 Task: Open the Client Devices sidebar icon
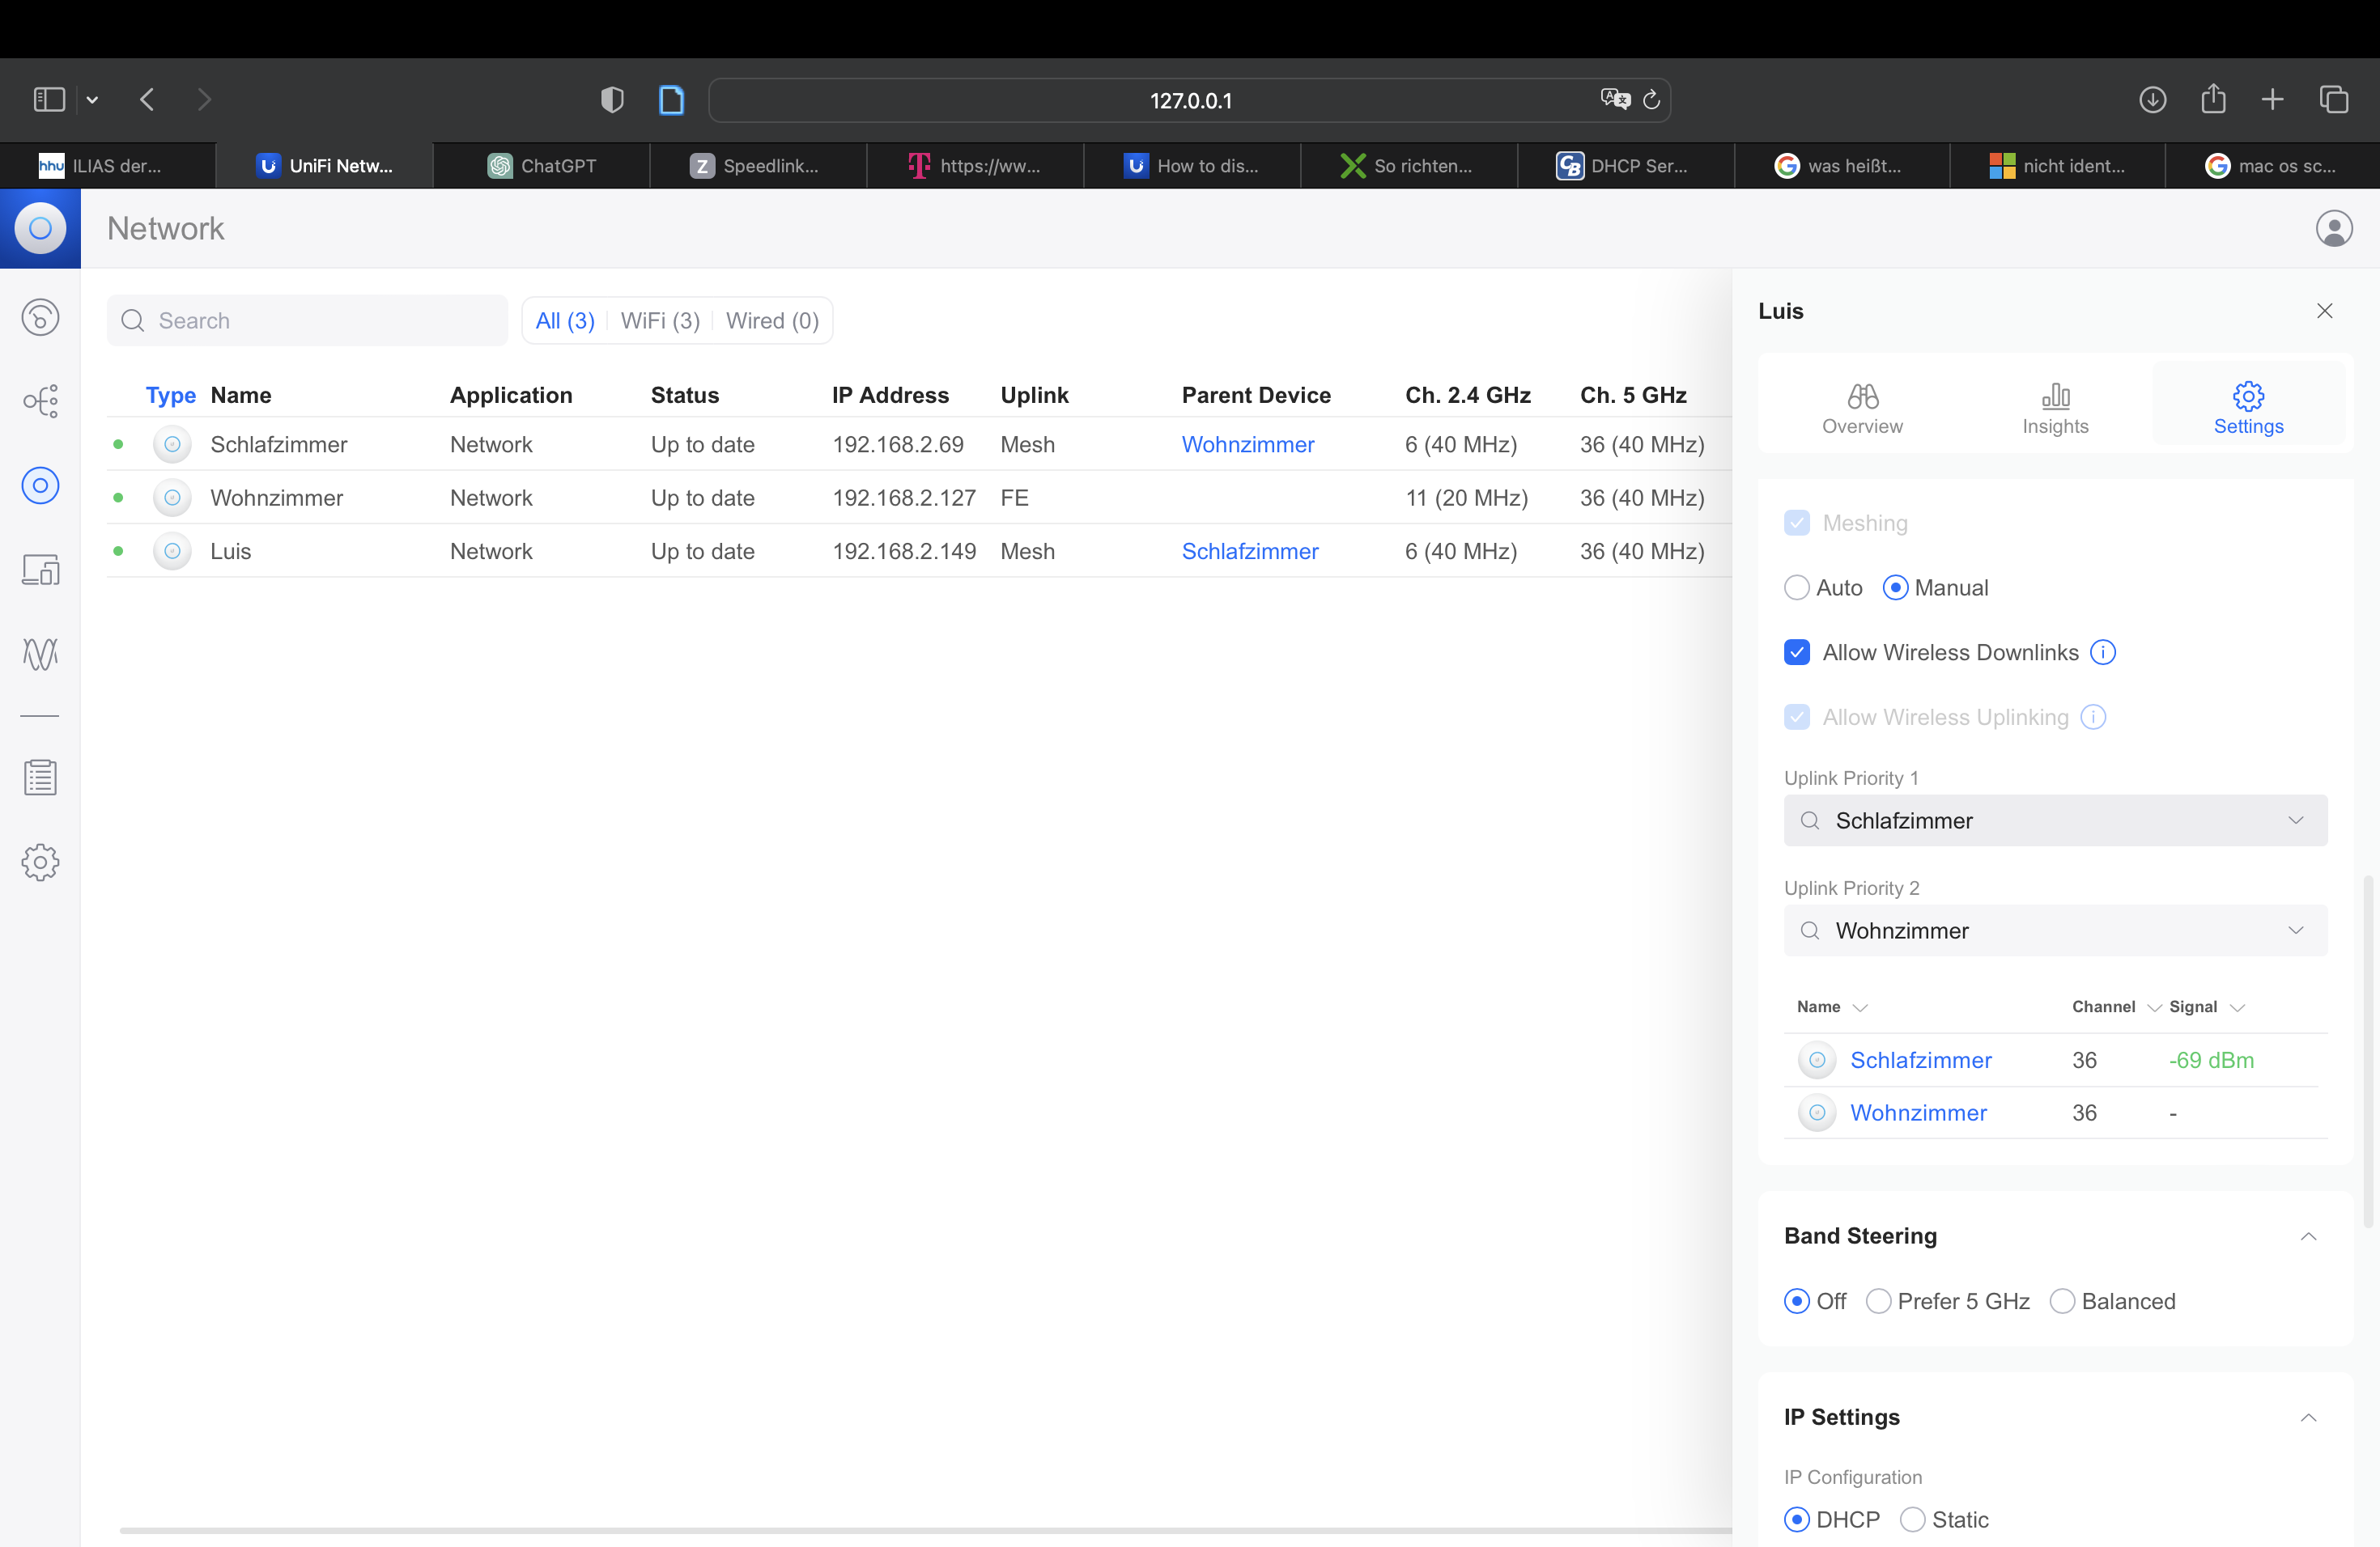pos(40,570)
